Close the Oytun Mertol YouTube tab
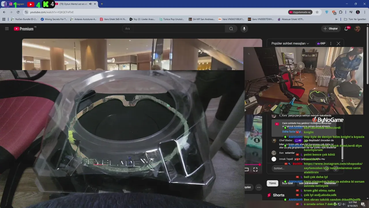 tap(95, 4)
